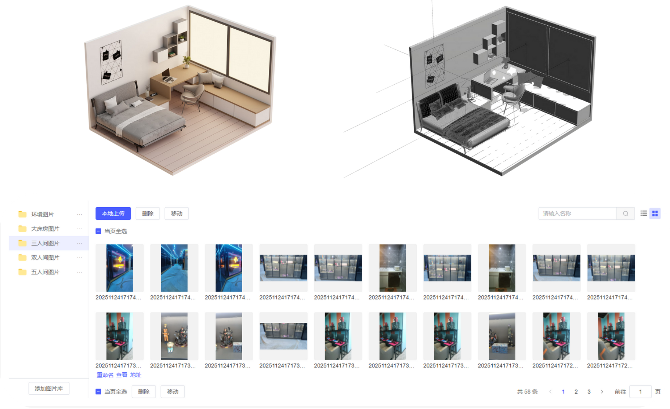Screen dimensions: 670x409
Task: Click the 地址 link
Action: pyautogui.click(x=135, y=375)
